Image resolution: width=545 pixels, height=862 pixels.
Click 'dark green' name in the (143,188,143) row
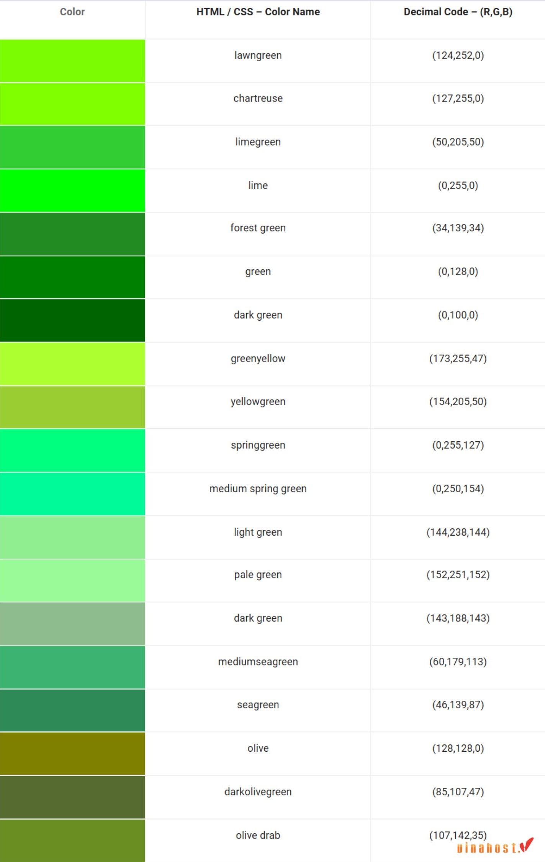coord(258,618)
